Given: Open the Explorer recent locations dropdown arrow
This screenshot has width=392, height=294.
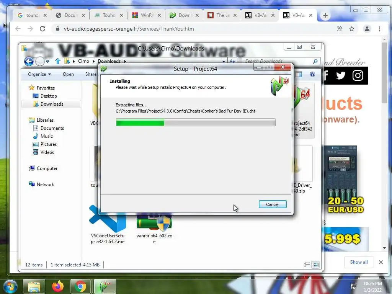Looking at the screenshot, I should [x=48, y=61].
